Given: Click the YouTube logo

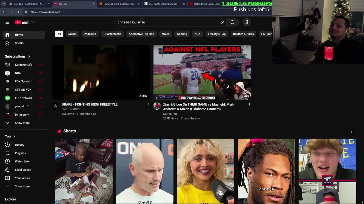Looking at the screenshot, I should click(25, 22).
